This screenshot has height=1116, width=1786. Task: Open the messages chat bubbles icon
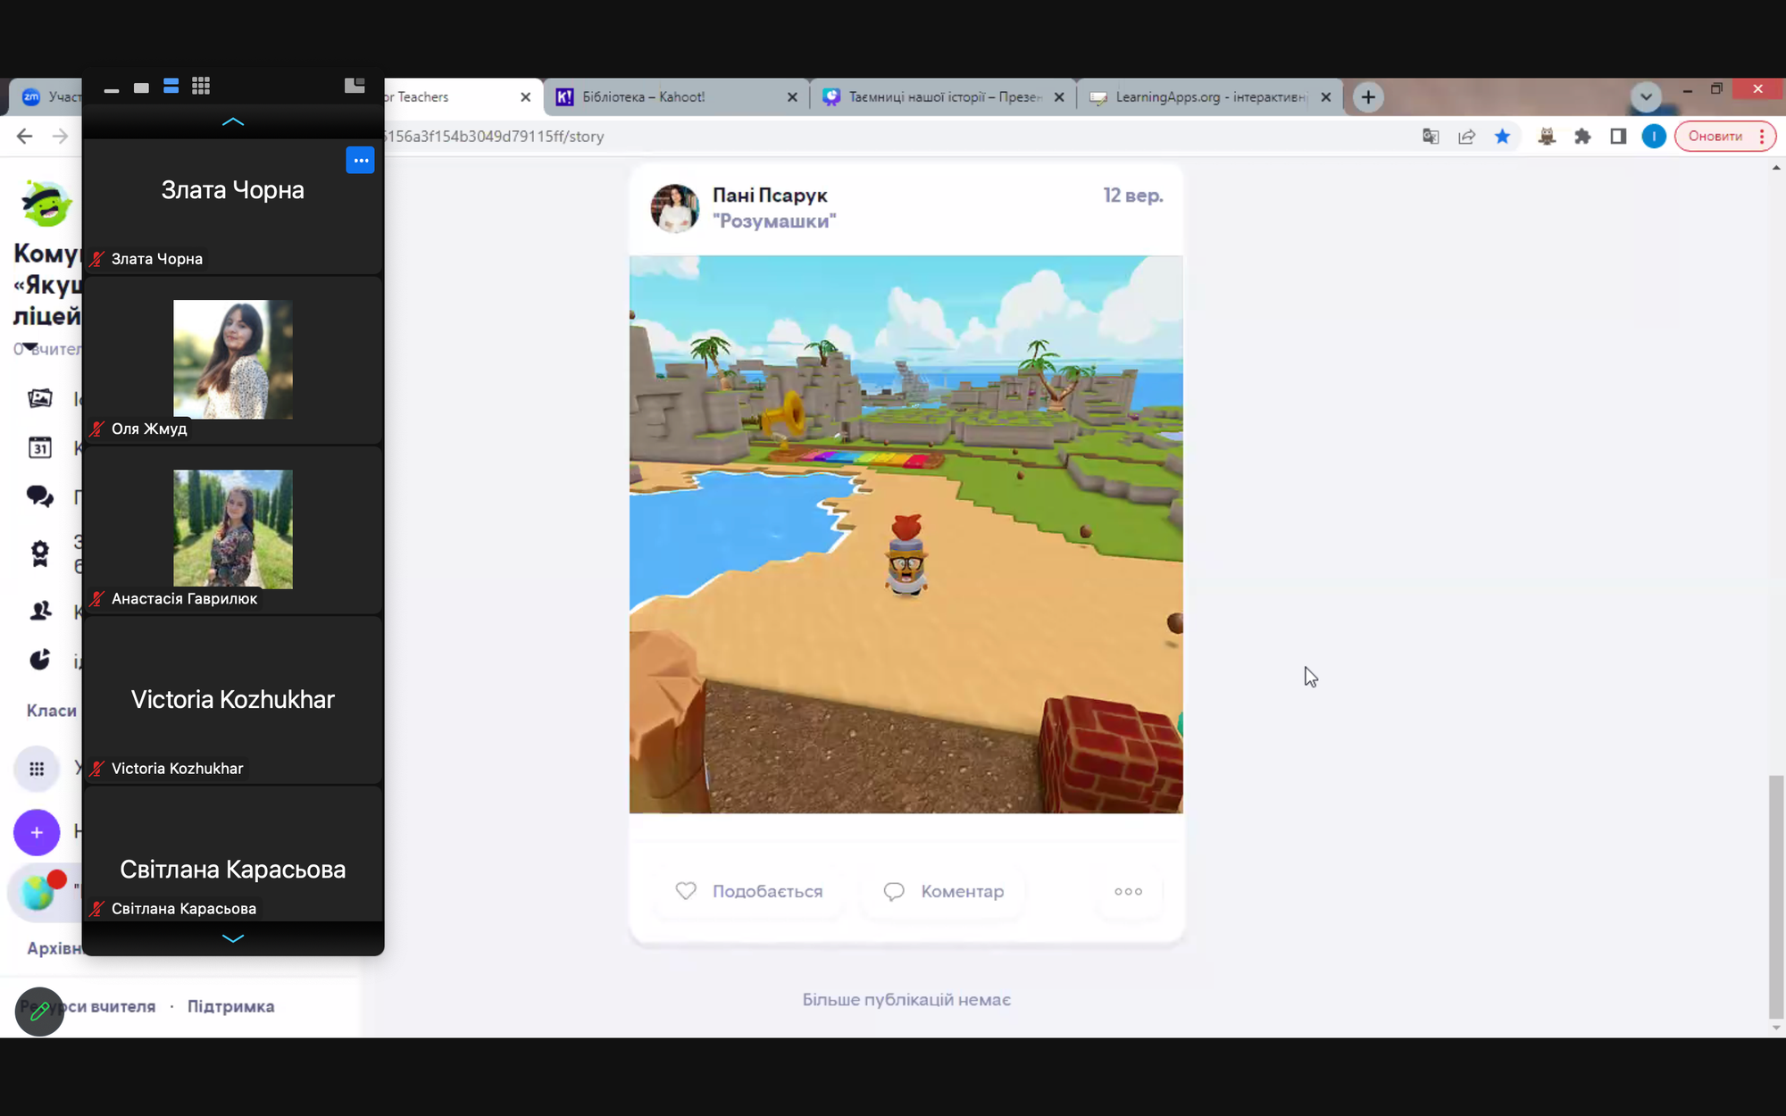pyautogui.click(x=40, y=496)
